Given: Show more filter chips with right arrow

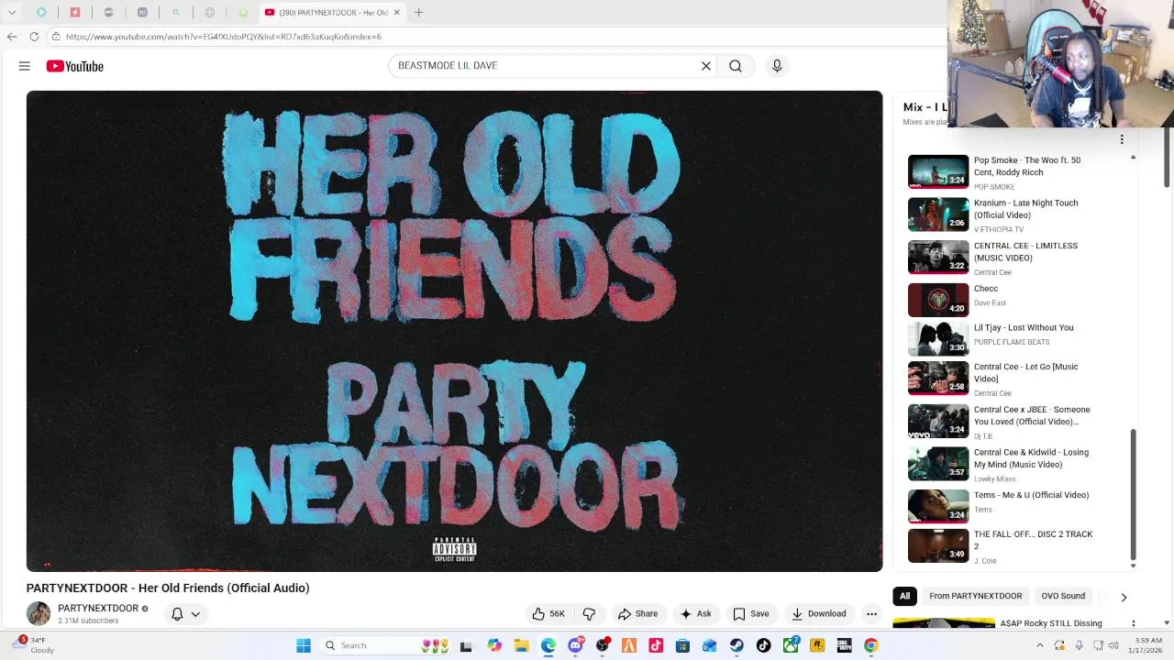Looking at the screenshot, I should coord(1124,597).
